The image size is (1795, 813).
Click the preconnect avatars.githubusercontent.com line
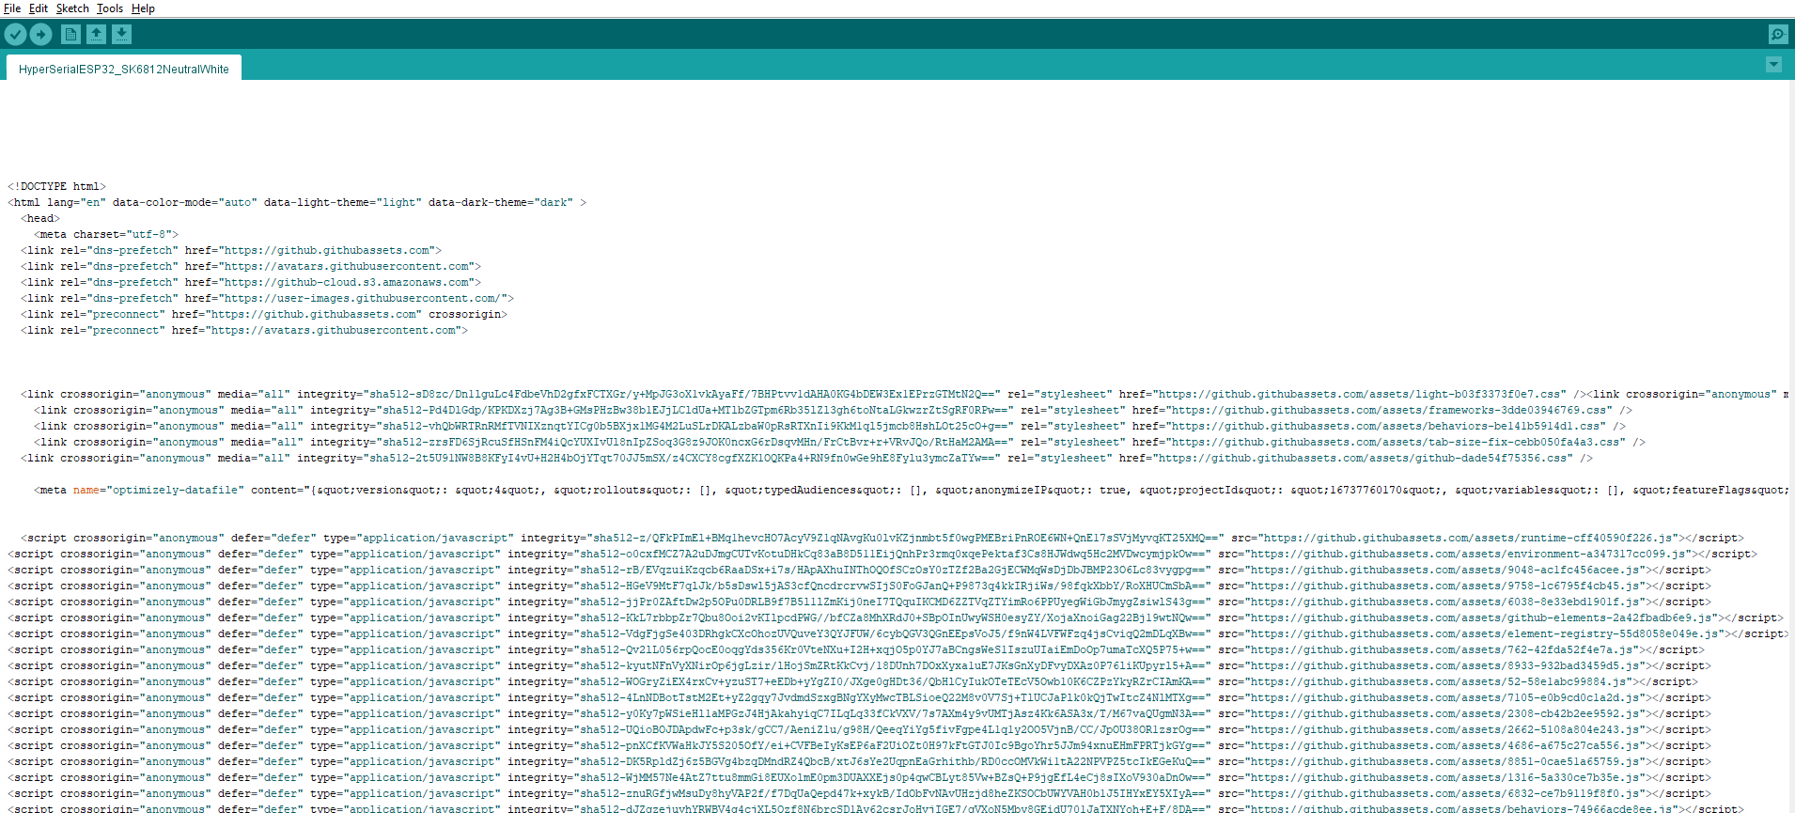click(x=244, y=331)
